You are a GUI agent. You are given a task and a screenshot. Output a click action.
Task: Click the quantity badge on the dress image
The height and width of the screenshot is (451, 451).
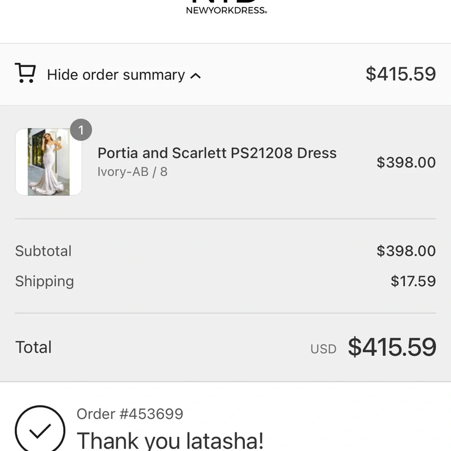[x=81, y=130]
